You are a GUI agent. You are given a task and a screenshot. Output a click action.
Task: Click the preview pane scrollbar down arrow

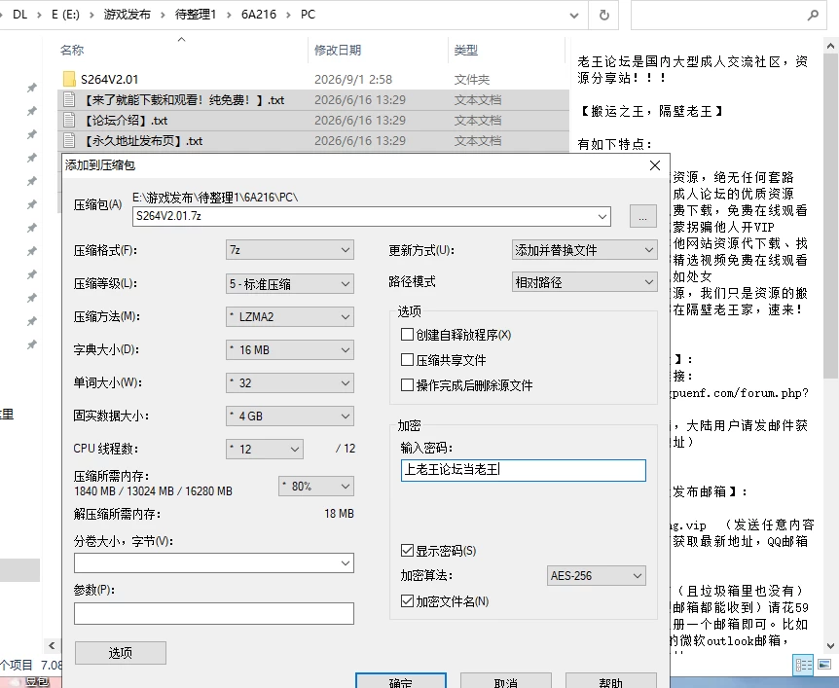[x=830, y=646]
